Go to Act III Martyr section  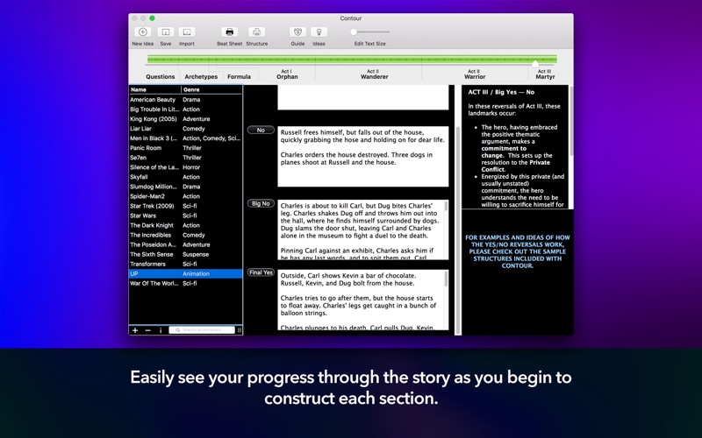[x=545, y=74]
